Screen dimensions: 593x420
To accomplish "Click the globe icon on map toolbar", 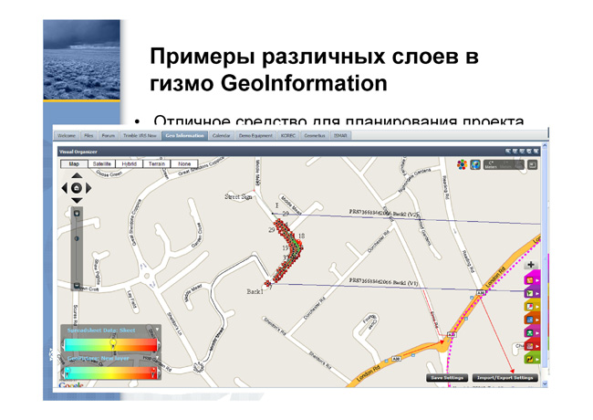I will point(475,164).
